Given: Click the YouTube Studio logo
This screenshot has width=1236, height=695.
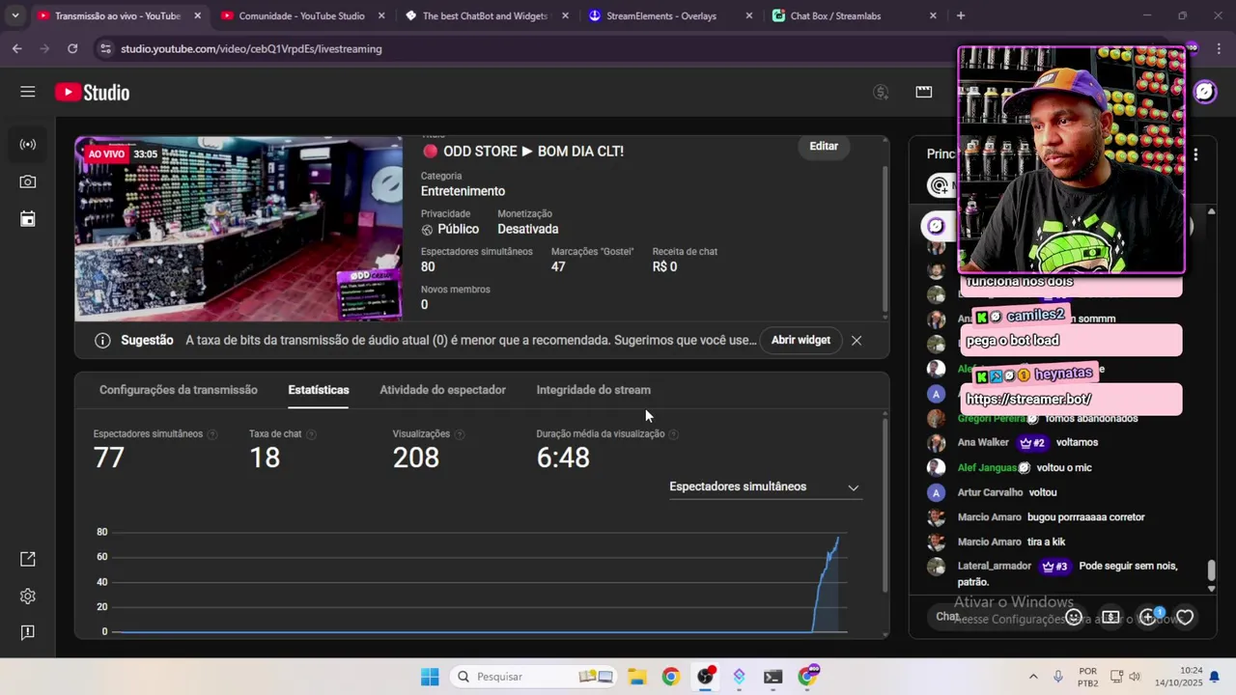Looking at the screenshot, I should [93, 93].
